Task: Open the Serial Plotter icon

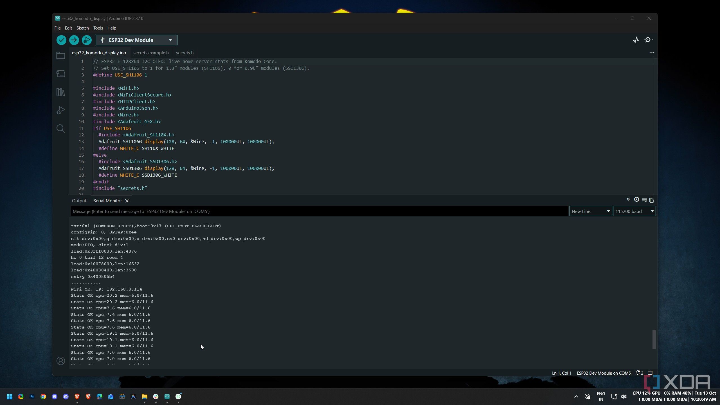Action: pos(636,40)
